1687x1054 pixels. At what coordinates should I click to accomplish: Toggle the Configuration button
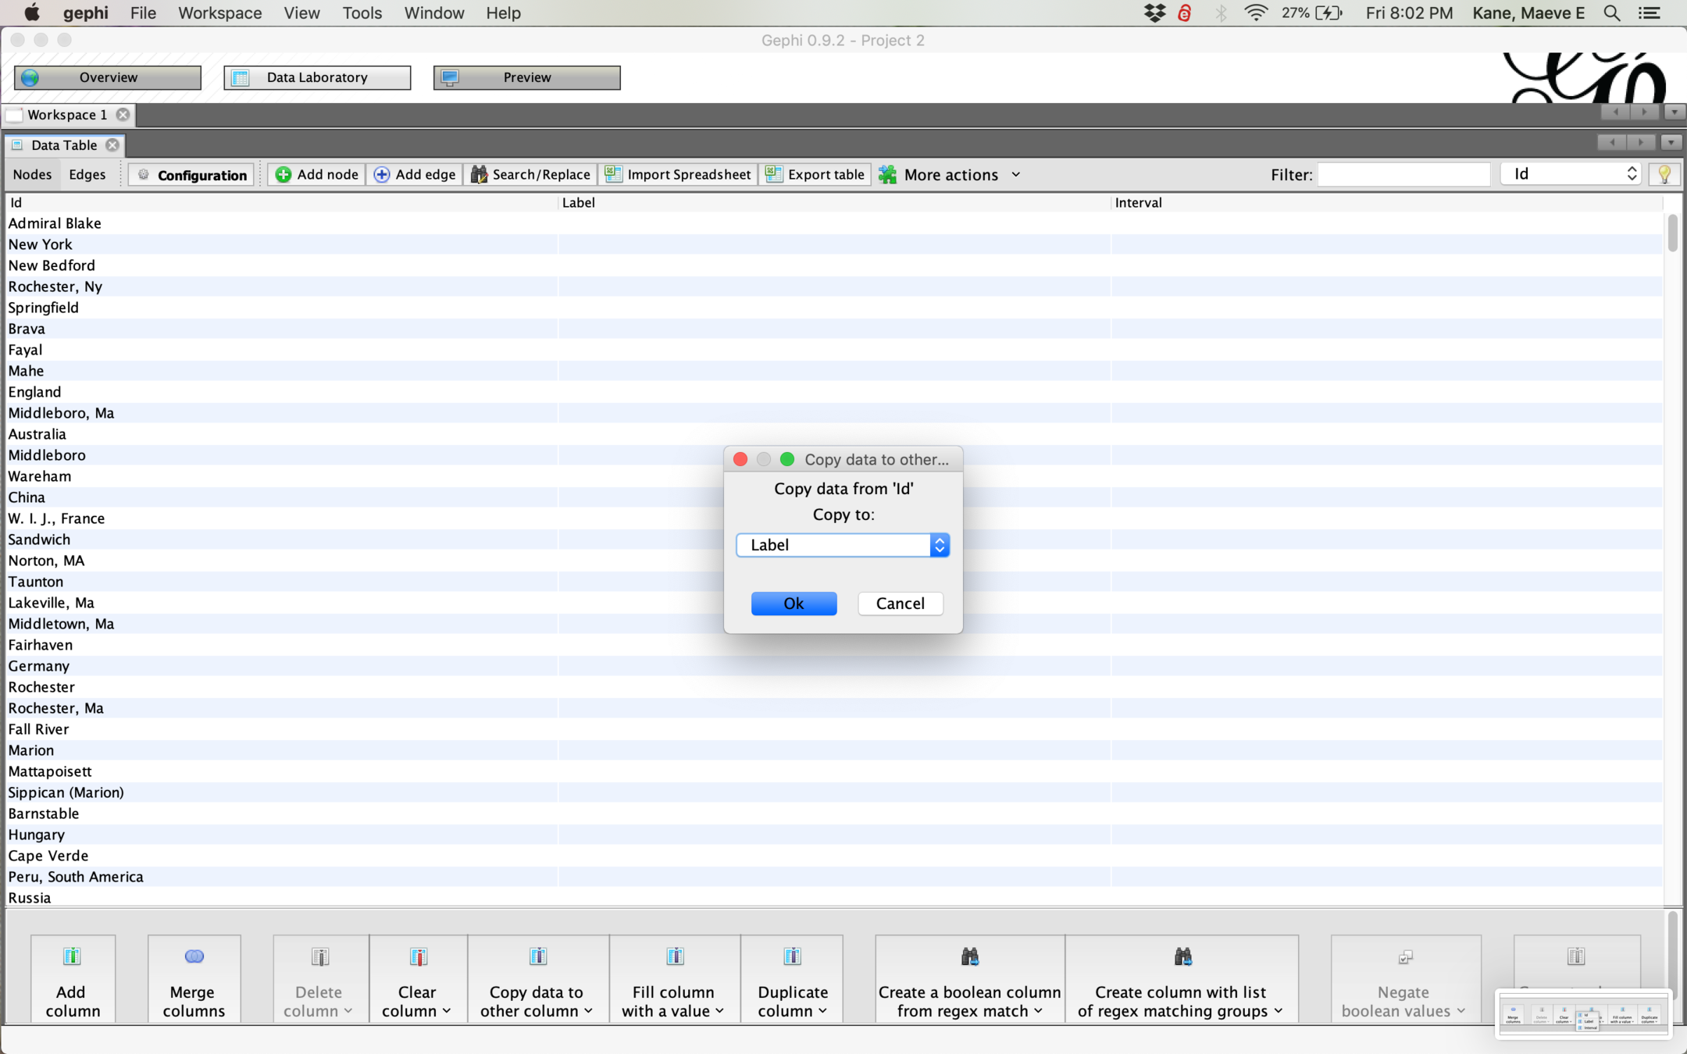(x=192, y=175)
